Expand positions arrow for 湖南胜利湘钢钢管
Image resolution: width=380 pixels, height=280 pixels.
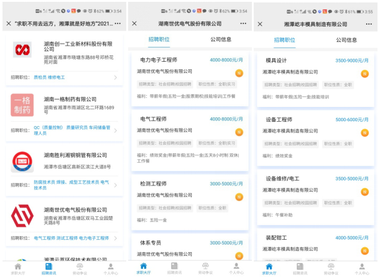[x=115, y=185]
